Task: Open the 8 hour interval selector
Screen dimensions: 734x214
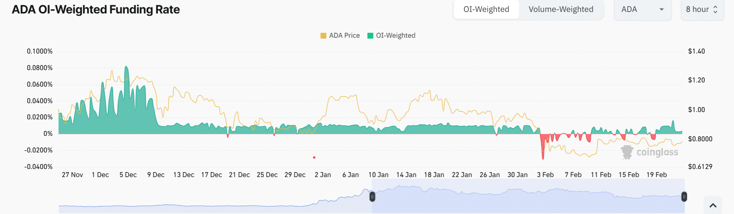Action: (x=702, y=9)
